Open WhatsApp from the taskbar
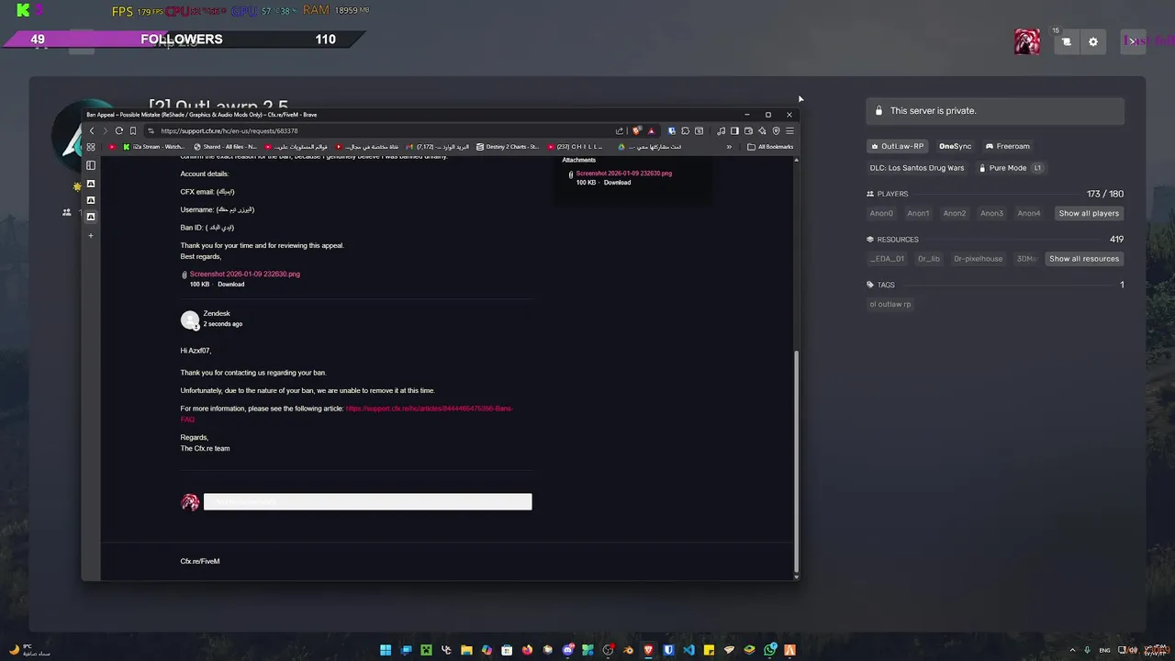Viewport: 1175px width, 661px height. [x=769, y=650]
